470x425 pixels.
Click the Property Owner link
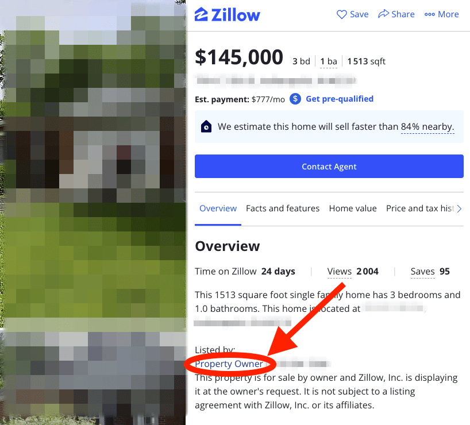click(229, 364)
